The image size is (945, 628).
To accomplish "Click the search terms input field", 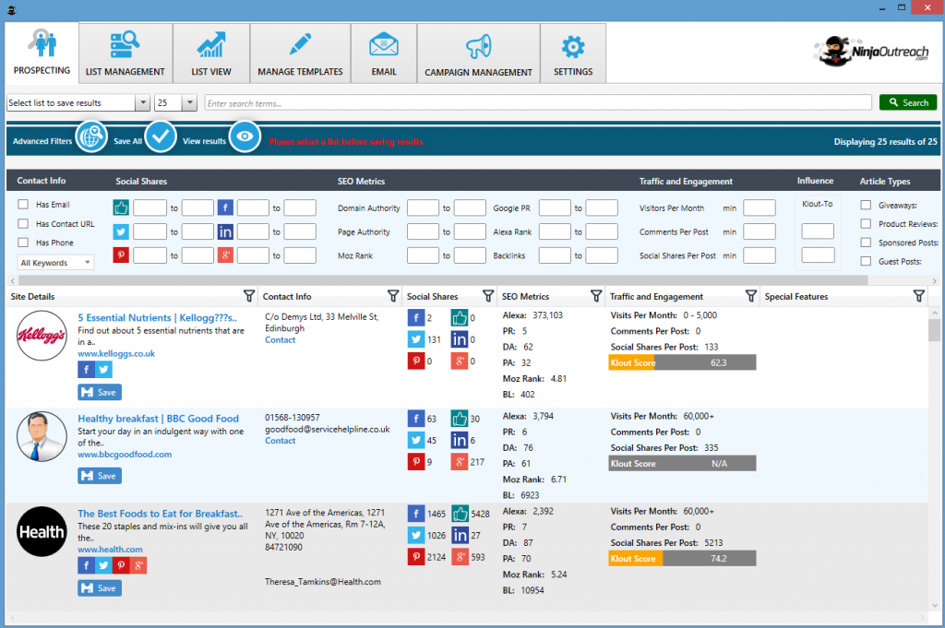I will [538, 103].
